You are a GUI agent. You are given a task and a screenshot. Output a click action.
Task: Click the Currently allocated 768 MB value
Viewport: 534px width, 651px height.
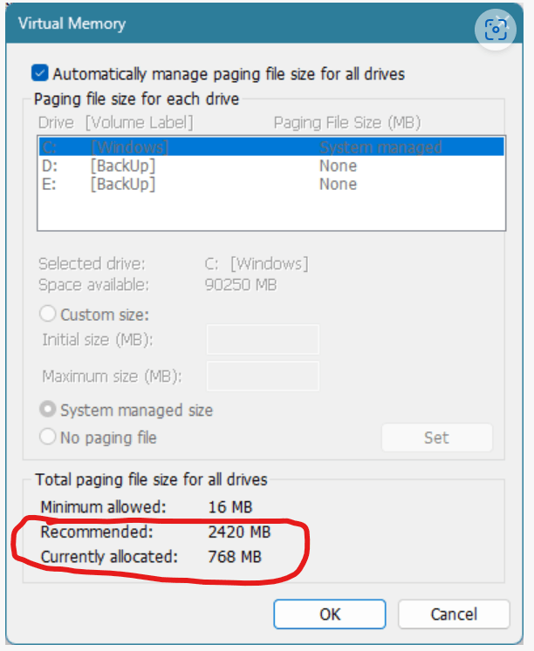tap(235, 557)
